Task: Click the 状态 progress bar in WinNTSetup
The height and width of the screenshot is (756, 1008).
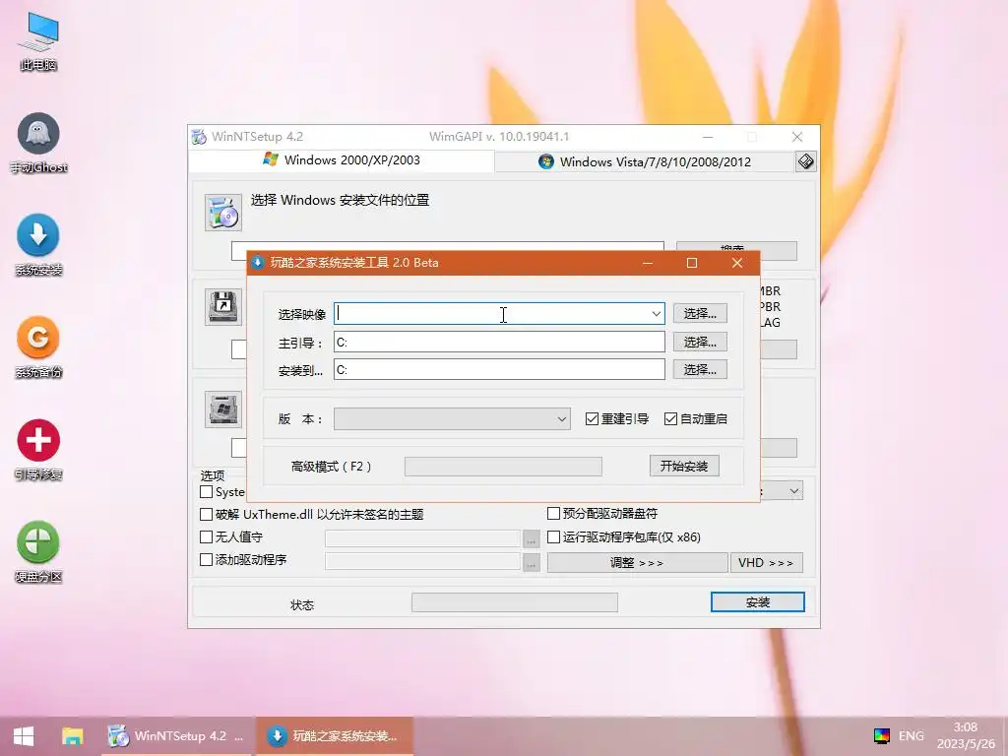Action: tap(514, 602)
